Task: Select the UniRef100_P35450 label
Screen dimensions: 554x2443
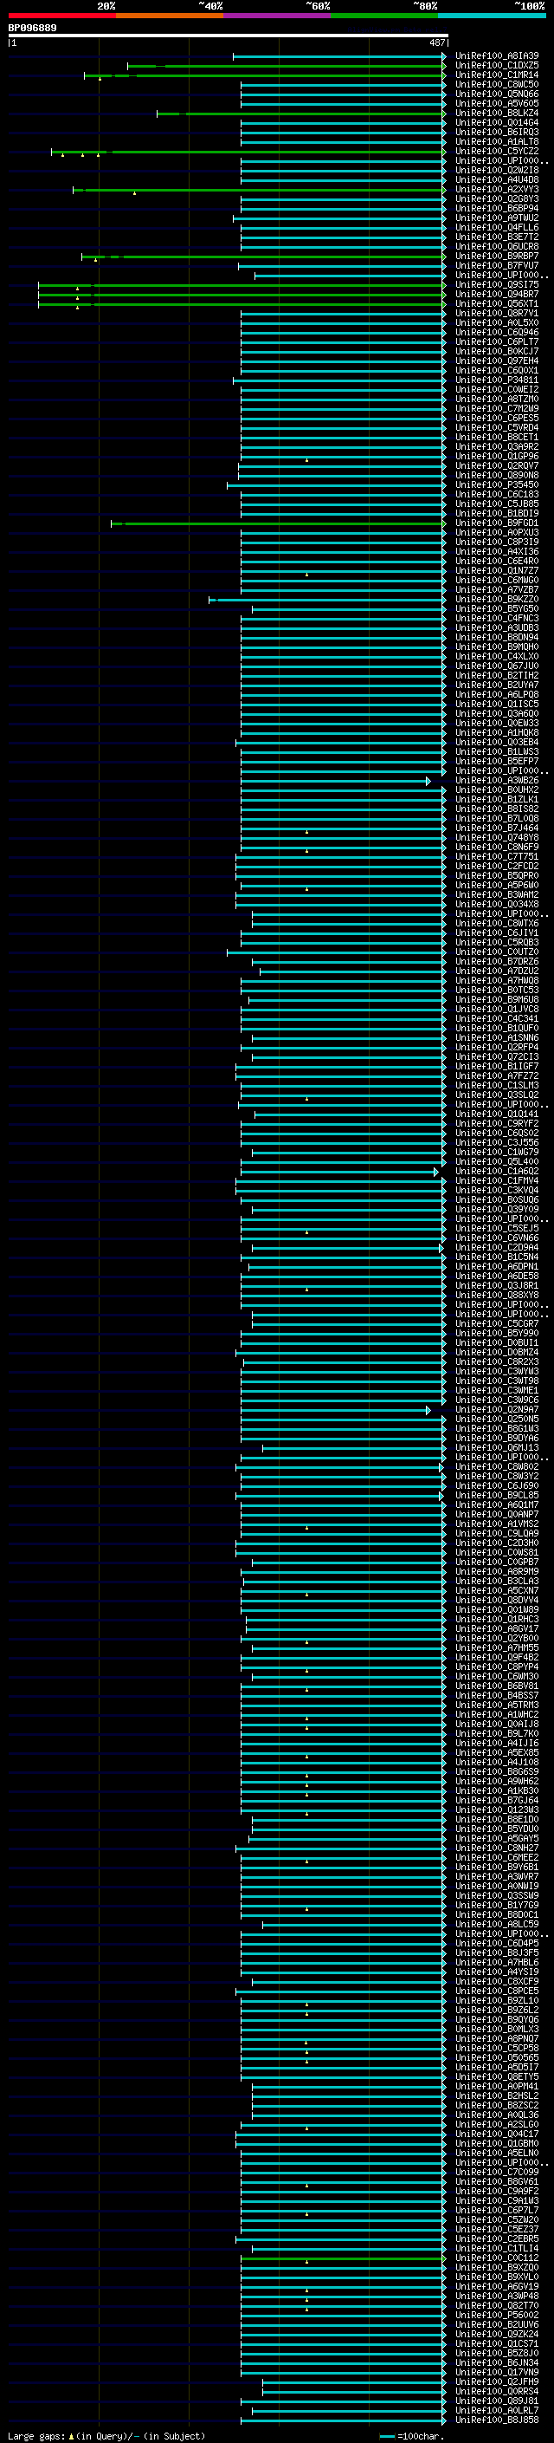Action: click(x=496, y=484)
